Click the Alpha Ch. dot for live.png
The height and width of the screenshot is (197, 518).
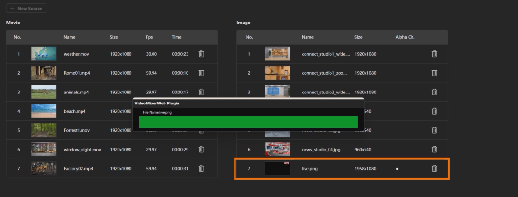coord(397,169)
